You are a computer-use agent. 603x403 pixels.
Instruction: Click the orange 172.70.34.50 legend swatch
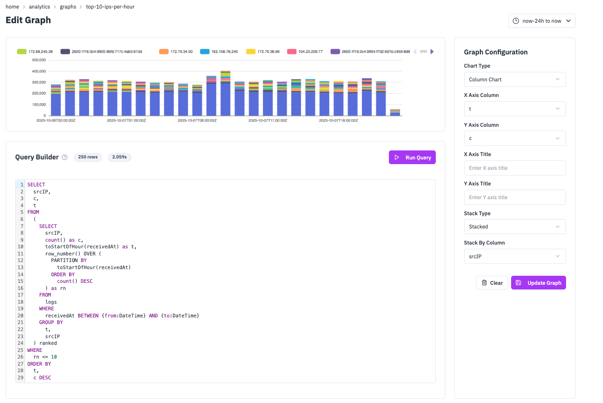tap(164, 52)
